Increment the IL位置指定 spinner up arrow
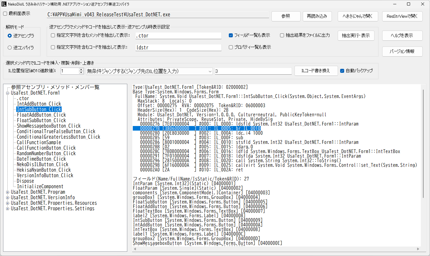Image resolution: width=430 pixels, height=256 pixels. 81,70
